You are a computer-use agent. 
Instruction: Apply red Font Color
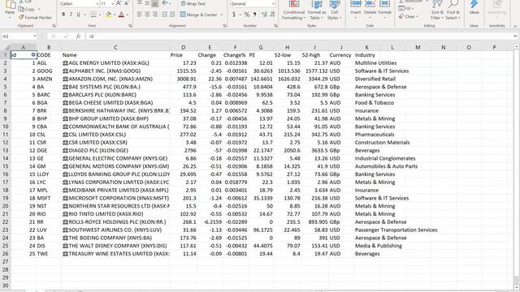point(121,15)
